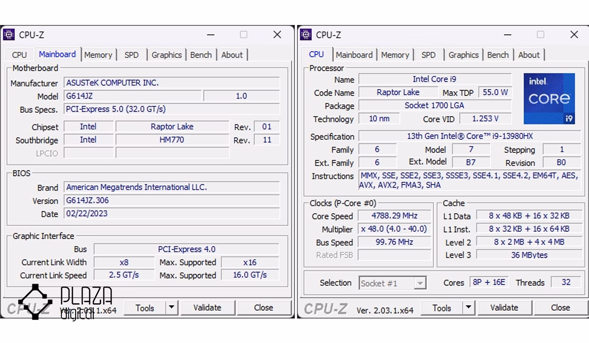The image size is (589, 343).
Task: Expand the Socket #1 selection combo box
Action: pos(392,283)
